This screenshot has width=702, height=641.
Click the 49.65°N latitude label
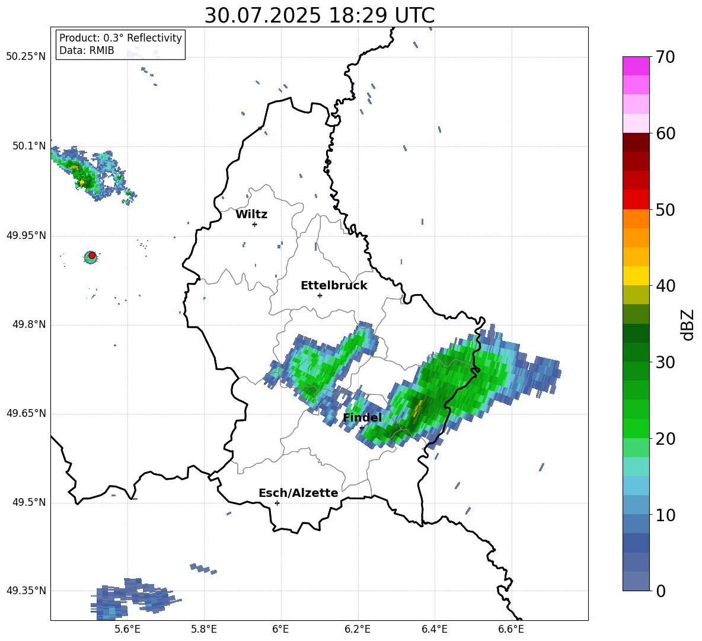(x=26, y=413)
